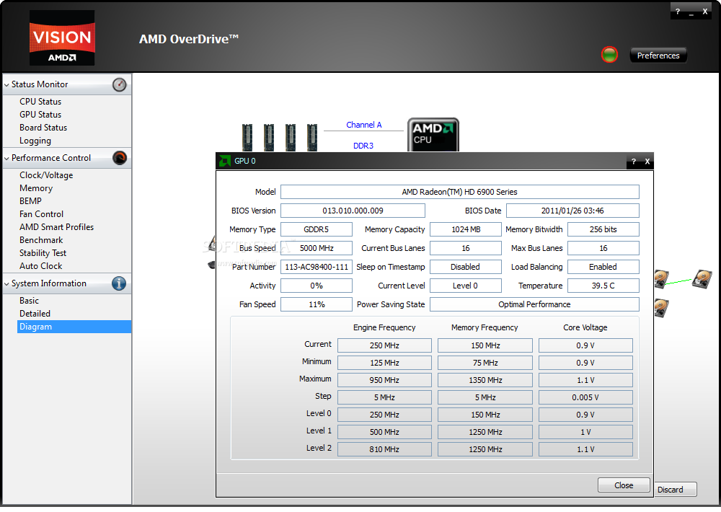Click Step core voltage 0.005 V
721x512 pixels.
pyautogui.click(x=585, y=397)
